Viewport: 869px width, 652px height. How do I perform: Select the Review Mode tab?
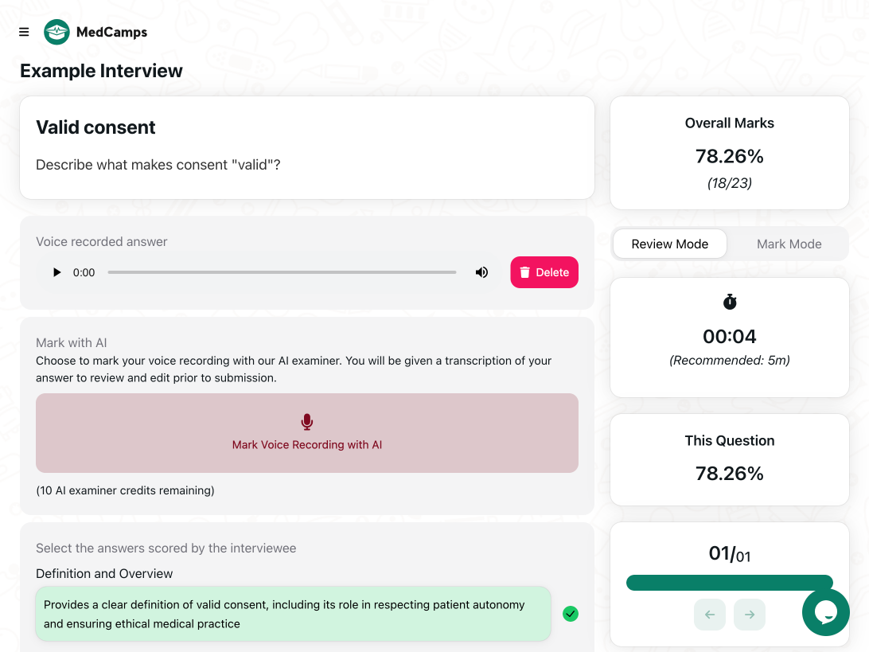click(669, 244)
